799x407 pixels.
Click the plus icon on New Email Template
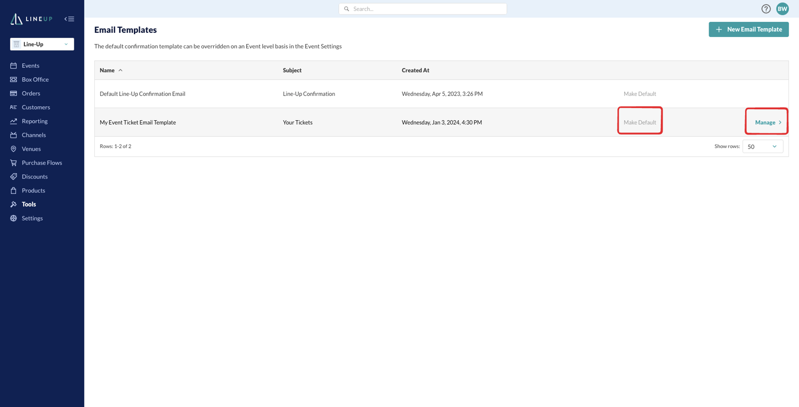(719, 29)
